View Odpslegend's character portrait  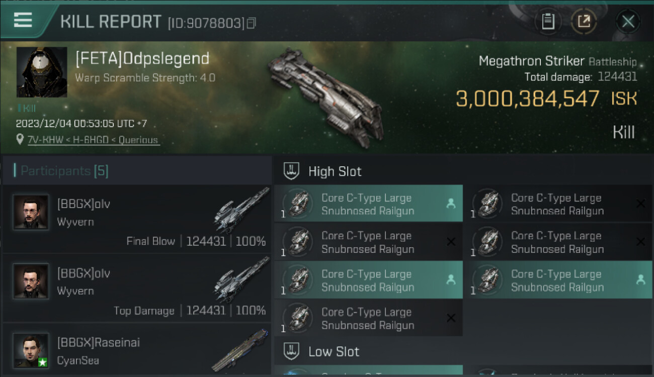42,72
